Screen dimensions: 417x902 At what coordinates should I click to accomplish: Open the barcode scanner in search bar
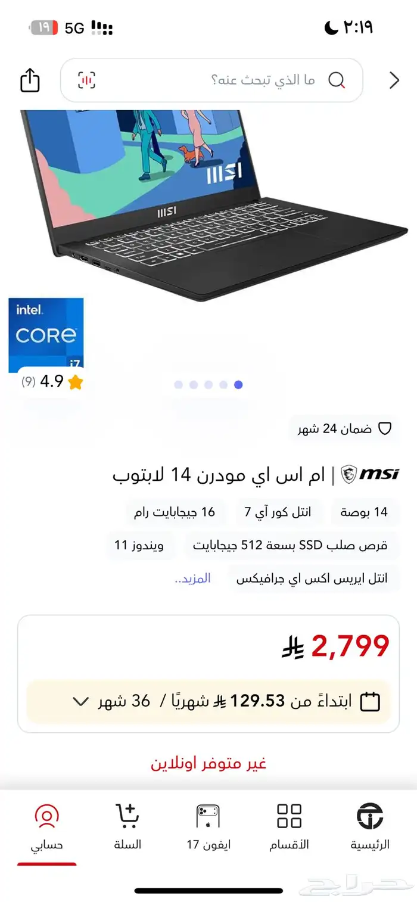(x=87, y=80)
